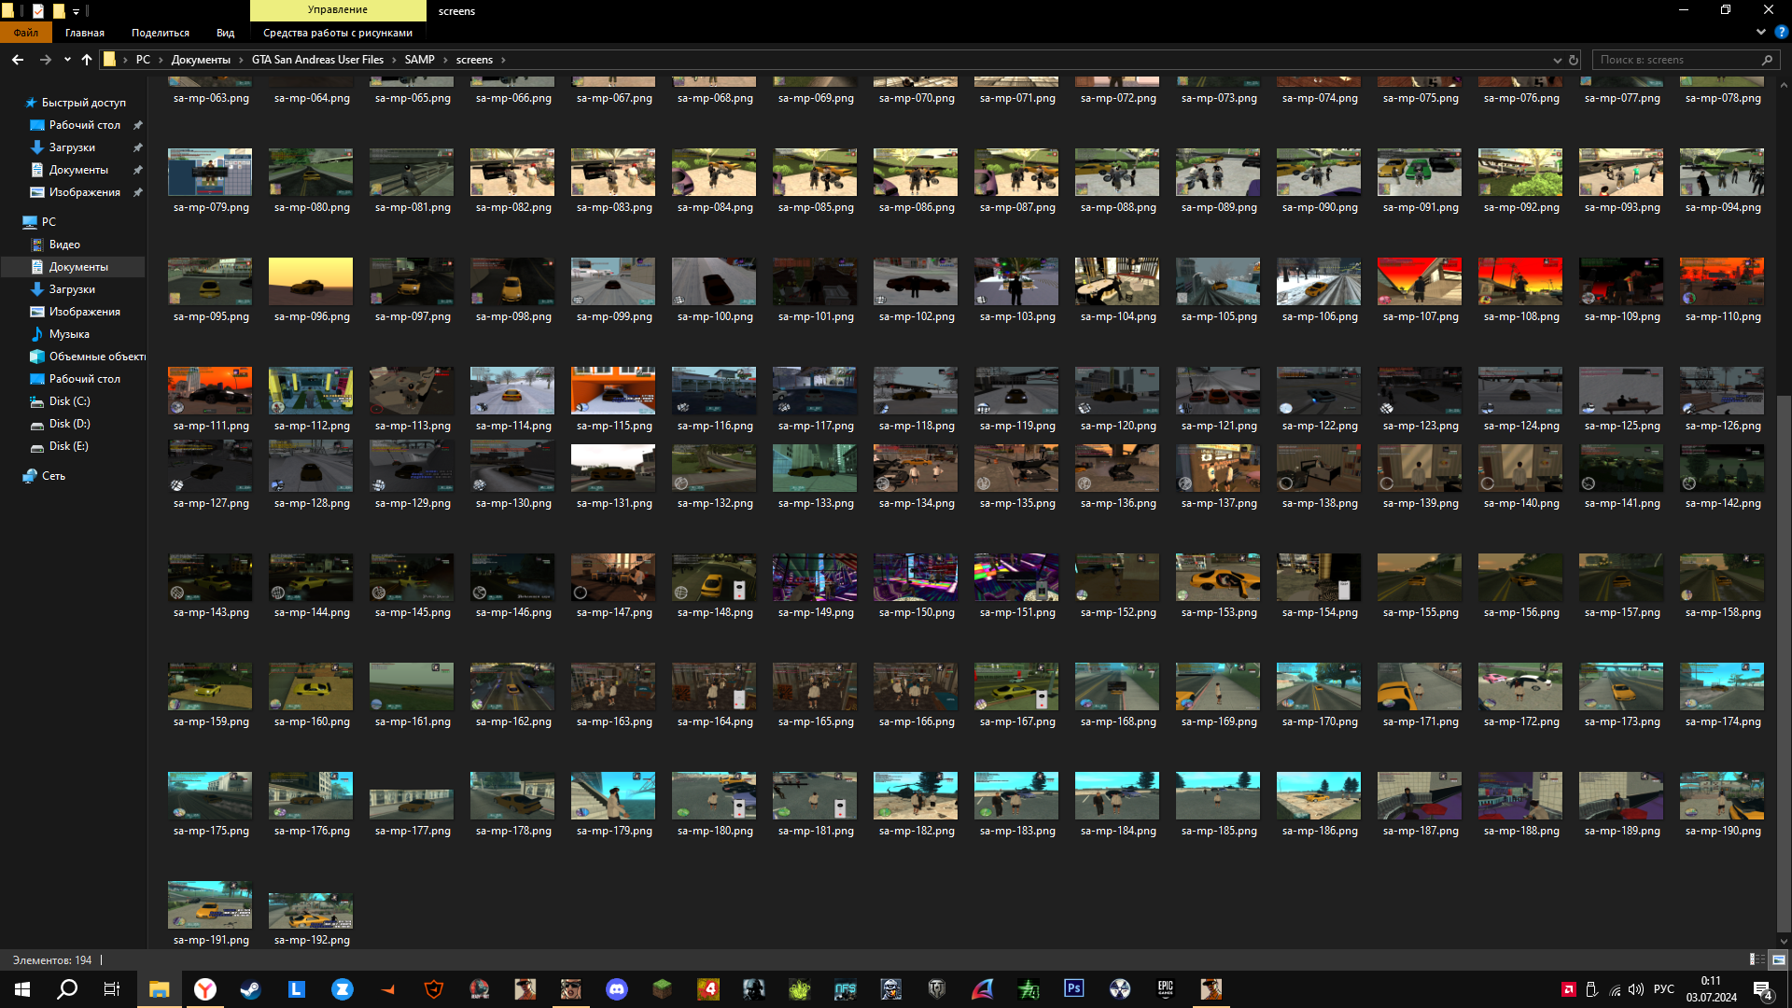This screenshot has height=1008, width=1792.
Task: Select thumbnail sa-mp-096.png
Action: [311, 282]
